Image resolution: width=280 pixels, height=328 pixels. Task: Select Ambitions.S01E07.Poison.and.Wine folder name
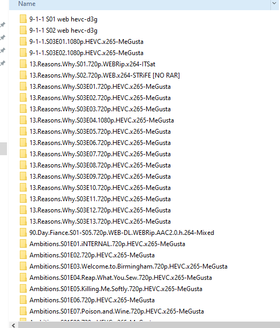(117, 311)
